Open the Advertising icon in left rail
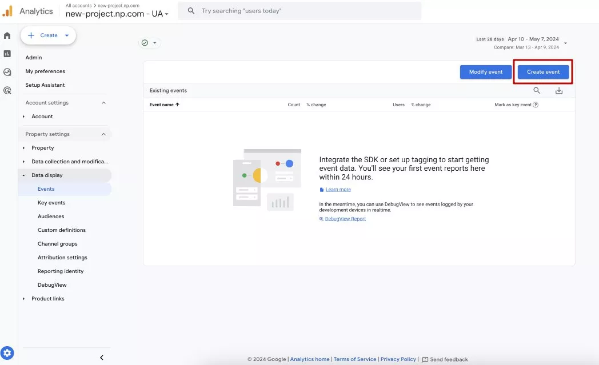The height and width of the screenshot is (365, 599). (x=7, y=90)
